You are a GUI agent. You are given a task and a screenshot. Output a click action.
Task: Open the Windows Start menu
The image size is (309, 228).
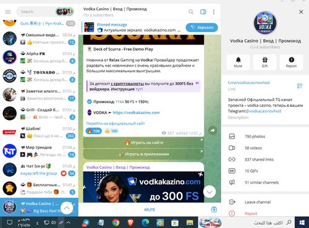[302, 222]
